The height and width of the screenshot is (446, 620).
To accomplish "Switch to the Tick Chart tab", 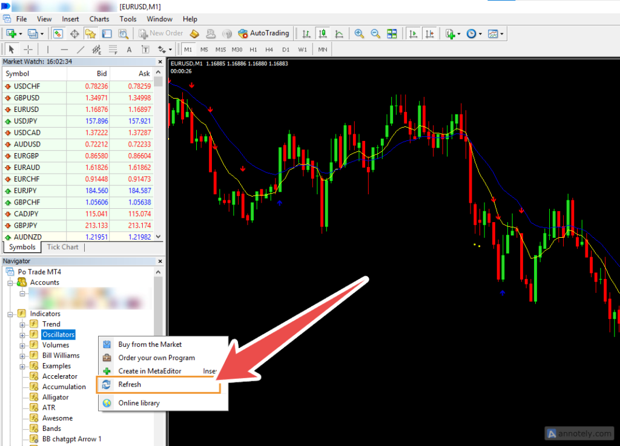I will (x=62, y=247).
